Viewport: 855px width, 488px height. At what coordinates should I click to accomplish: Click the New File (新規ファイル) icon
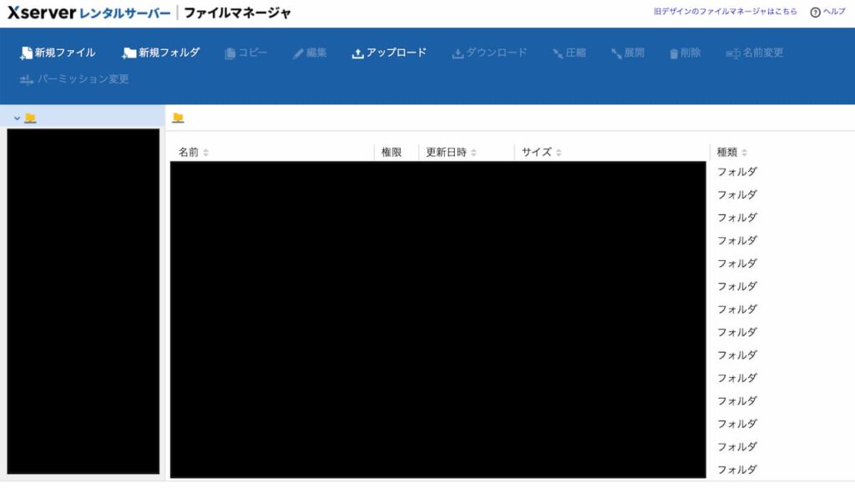point(26,53)
